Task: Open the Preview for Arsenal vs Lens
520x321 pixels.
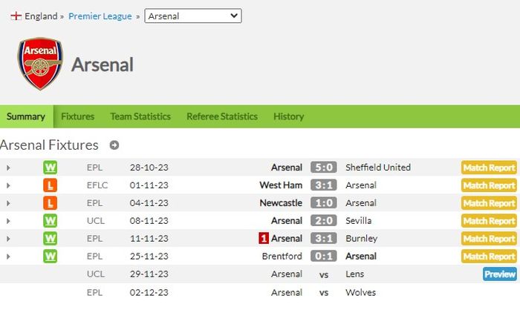Action: pos(500,274)
